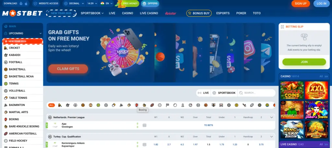
Task: Download the iOS app via the Apple icon
Action: point(26,4)
